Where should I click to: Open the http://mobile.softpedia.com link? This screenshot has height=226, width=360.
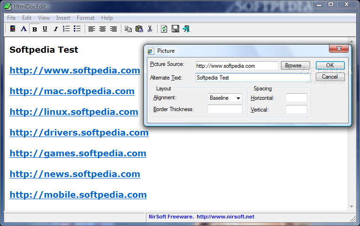tap(78, 194)
